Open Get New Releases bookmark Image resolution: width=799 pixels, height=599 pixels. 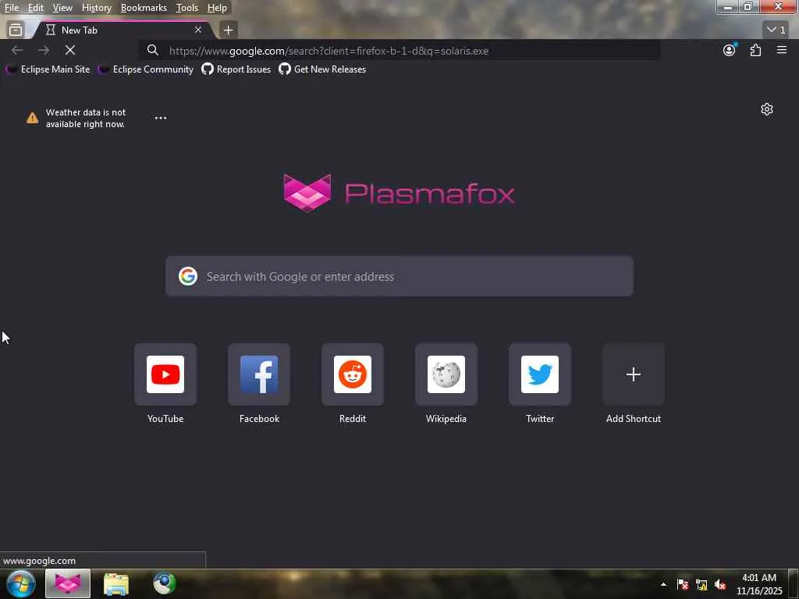coord(322,69)
